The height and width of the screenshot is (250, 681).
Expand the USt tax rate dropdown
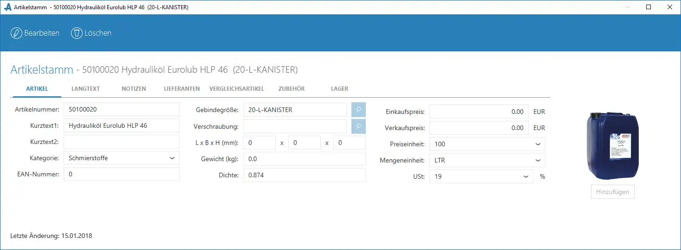(526, 176)
